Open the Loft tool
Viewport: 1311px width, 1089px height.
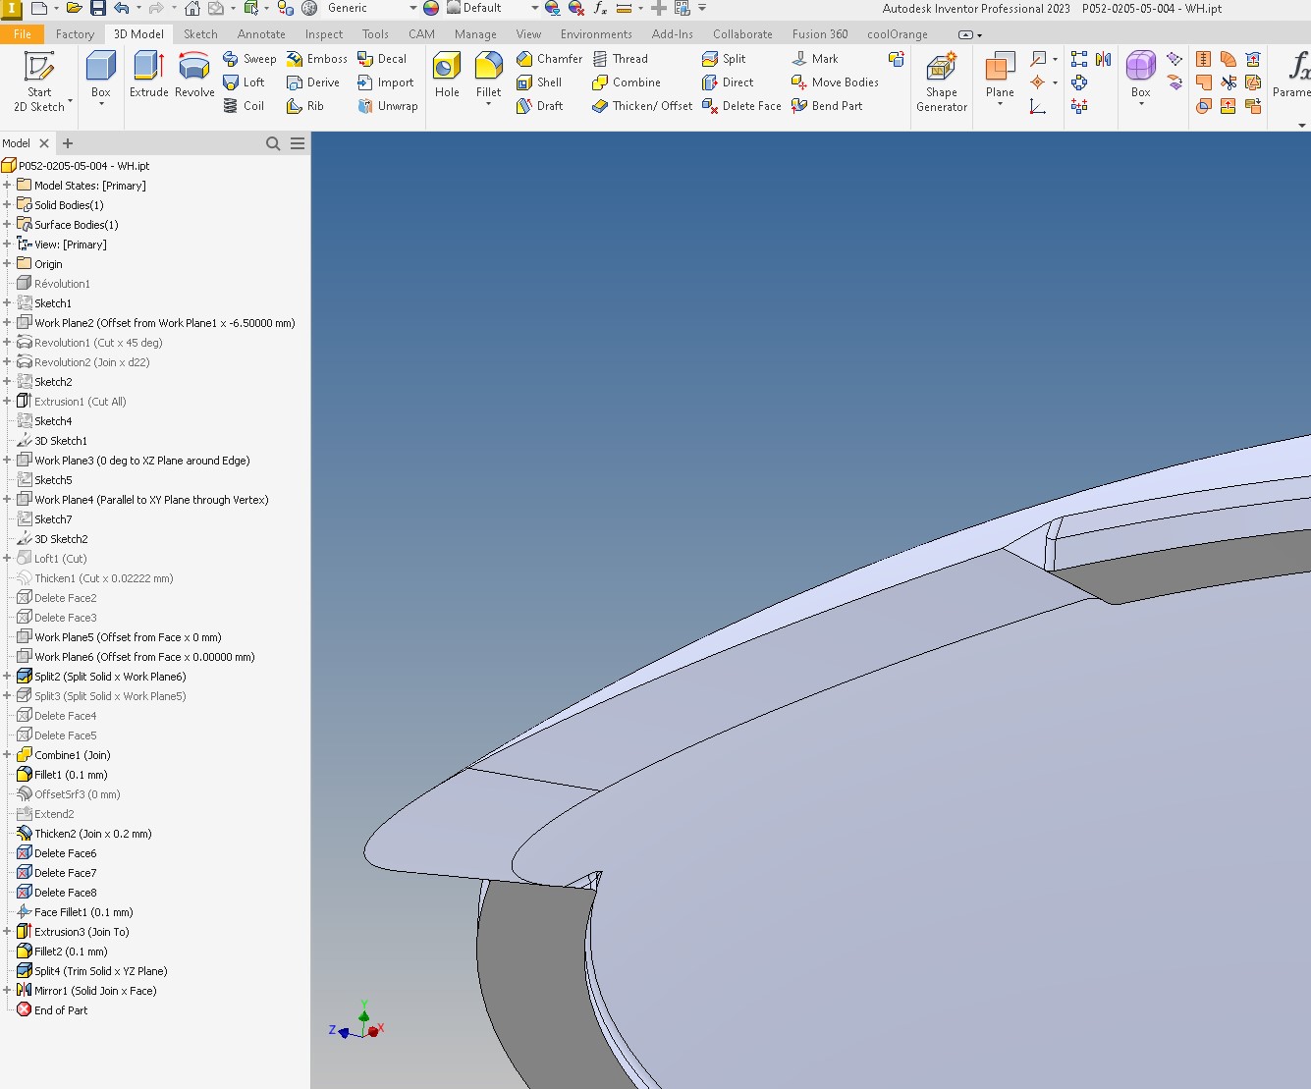(245, 82)
